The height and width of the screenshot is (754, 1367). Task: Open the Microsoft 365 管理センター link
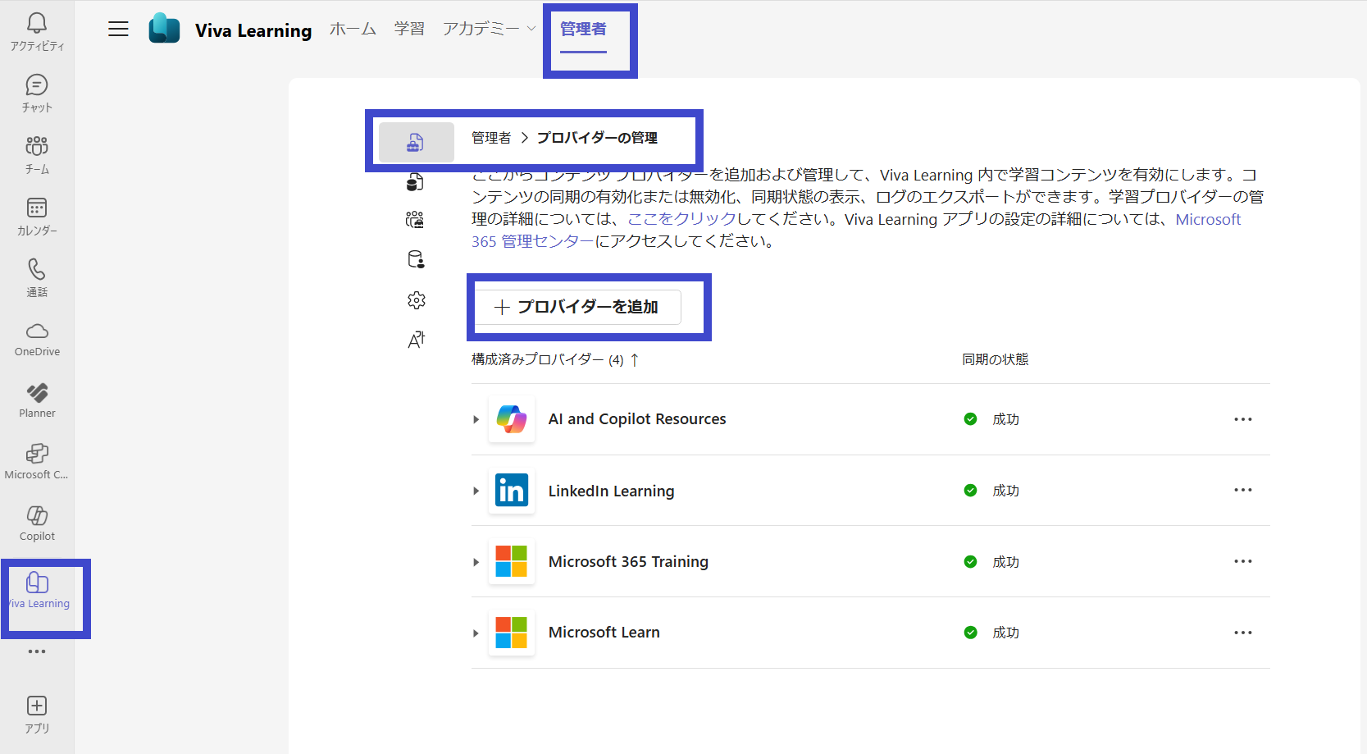pyautogui.click(x=856, y=231)
